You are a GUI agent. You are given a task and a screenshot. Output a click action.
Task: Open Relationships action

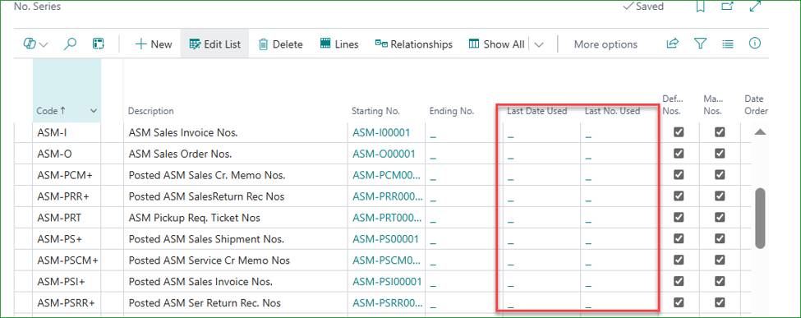point(414,44)
